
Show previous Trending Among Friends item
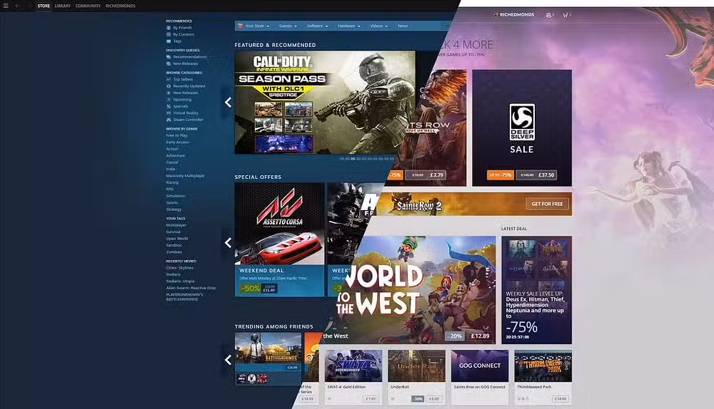coord(228,360)
